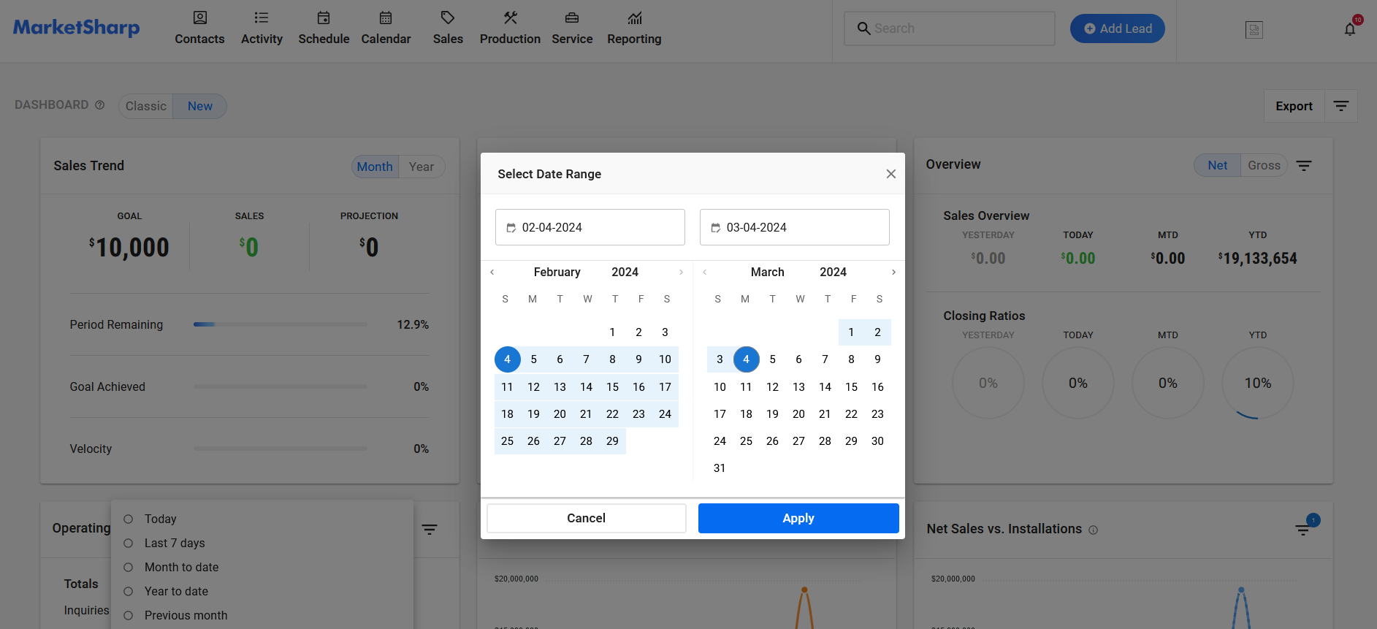
Task: Select the Year to date option
Action: 129,591
